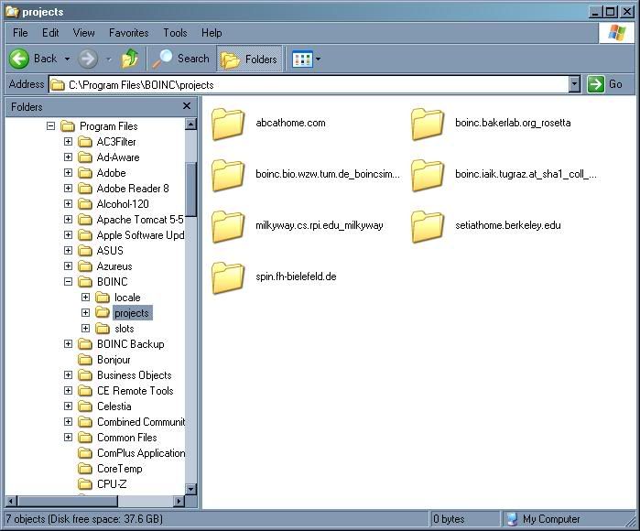Click horizontal scrollbar right arrow
The width and height of the screenshot is (640, 531).
(x=179, y=501)
